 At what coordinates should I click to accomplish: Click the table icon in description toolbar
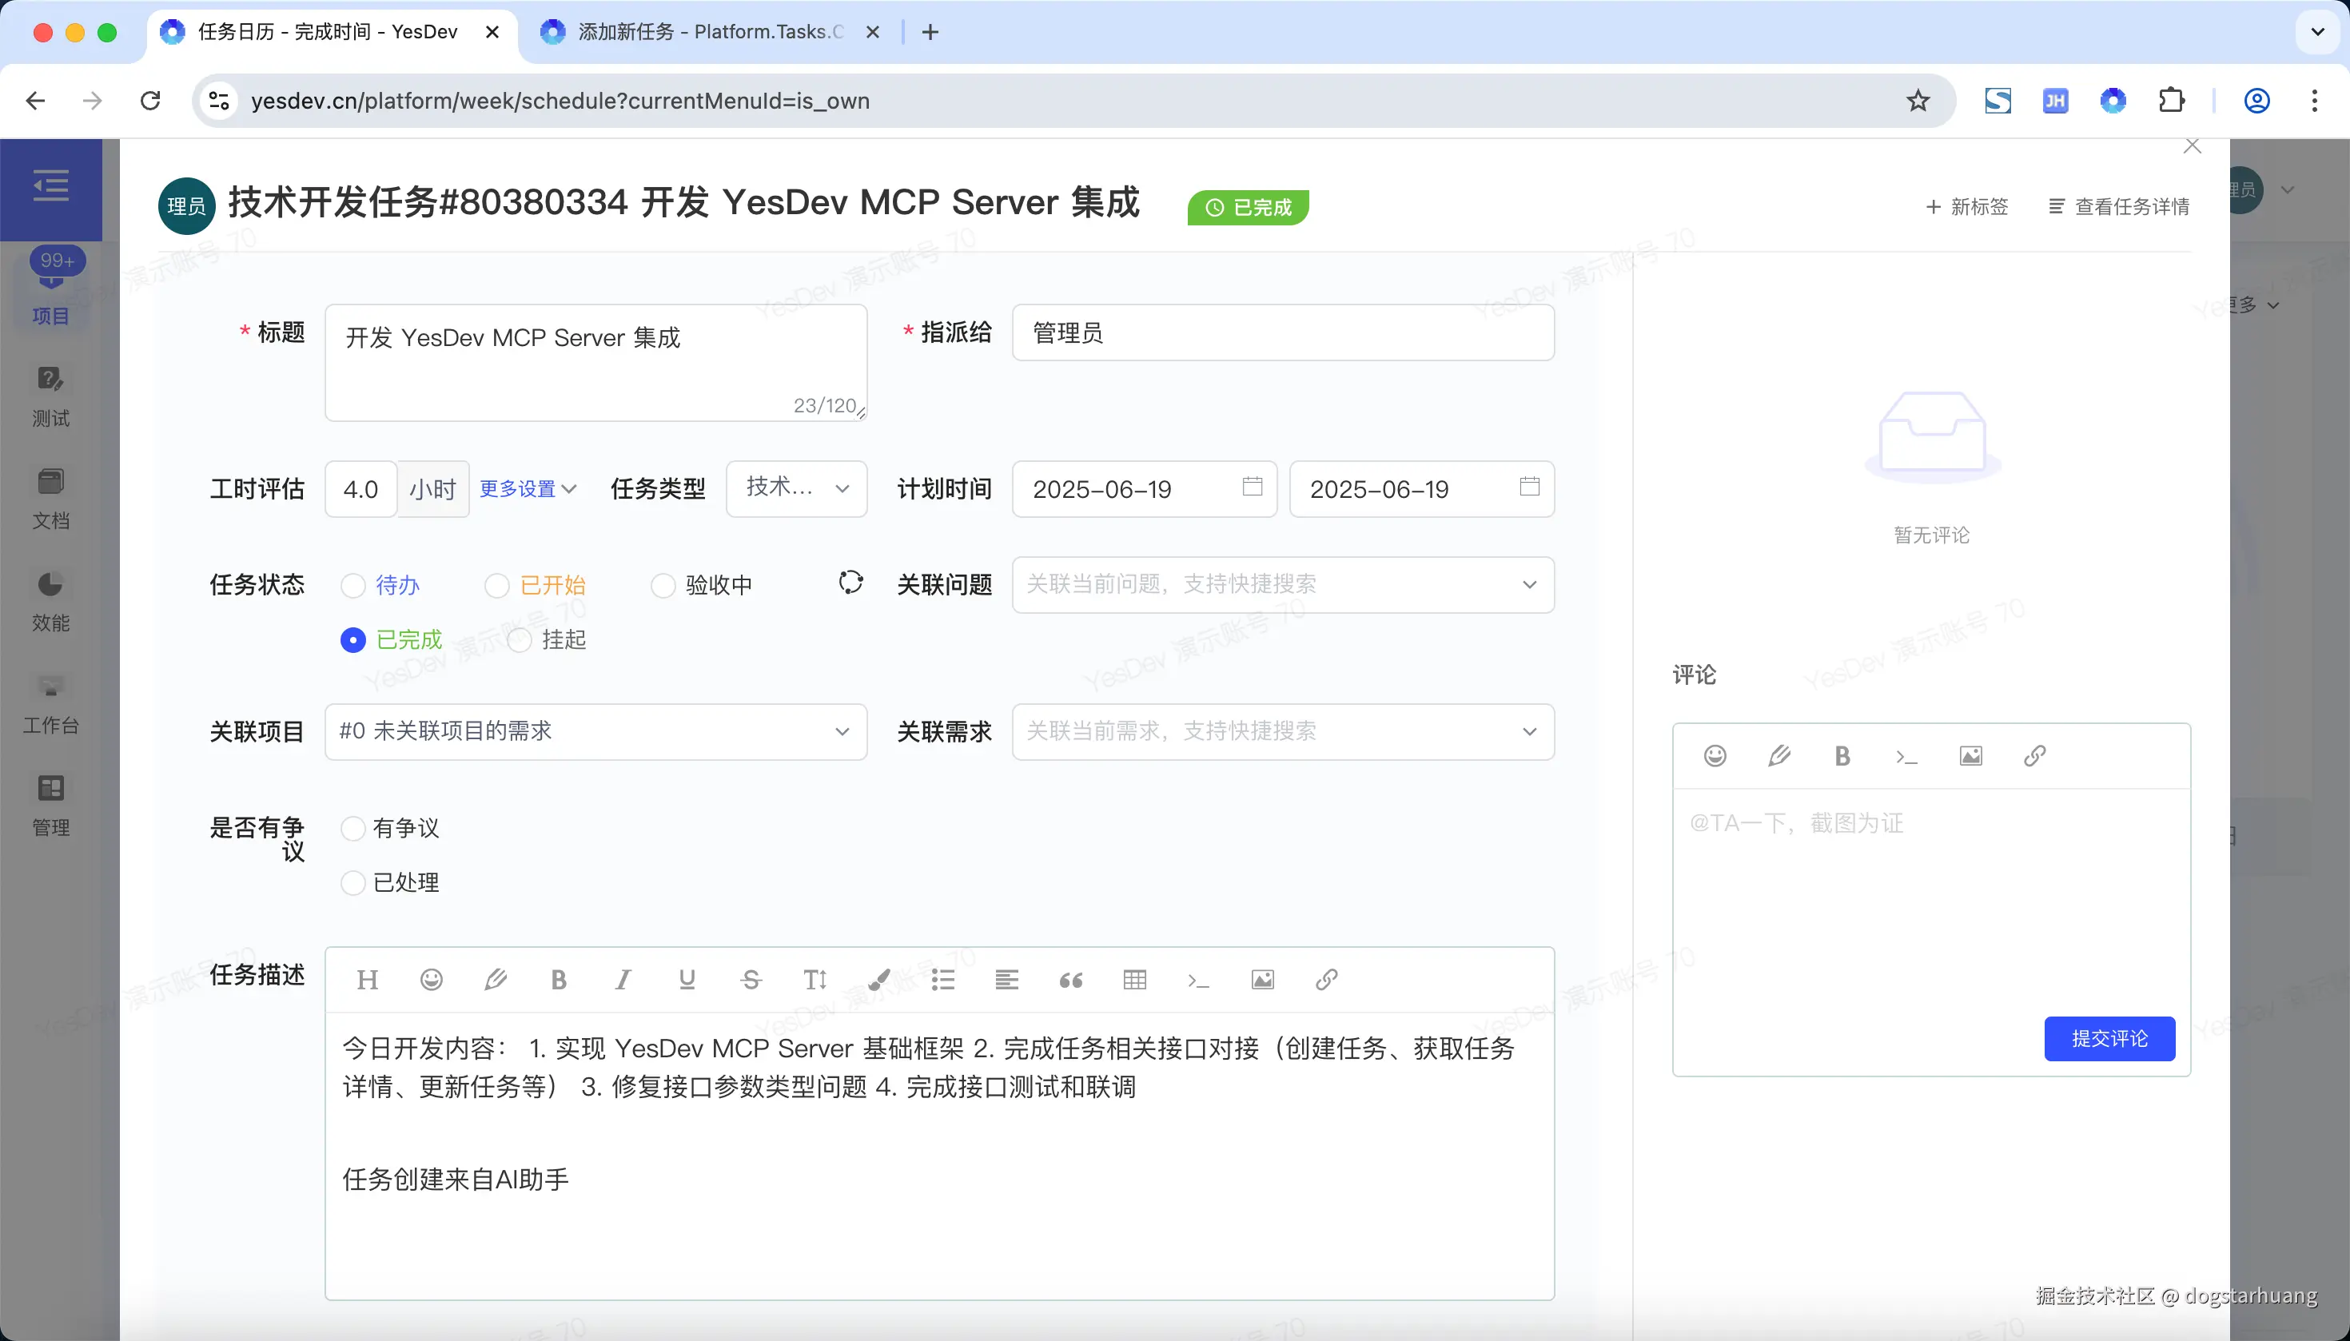[1134, 980]
